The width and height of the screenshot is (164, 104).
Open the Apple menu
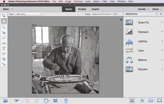click(x=4, y=1)
